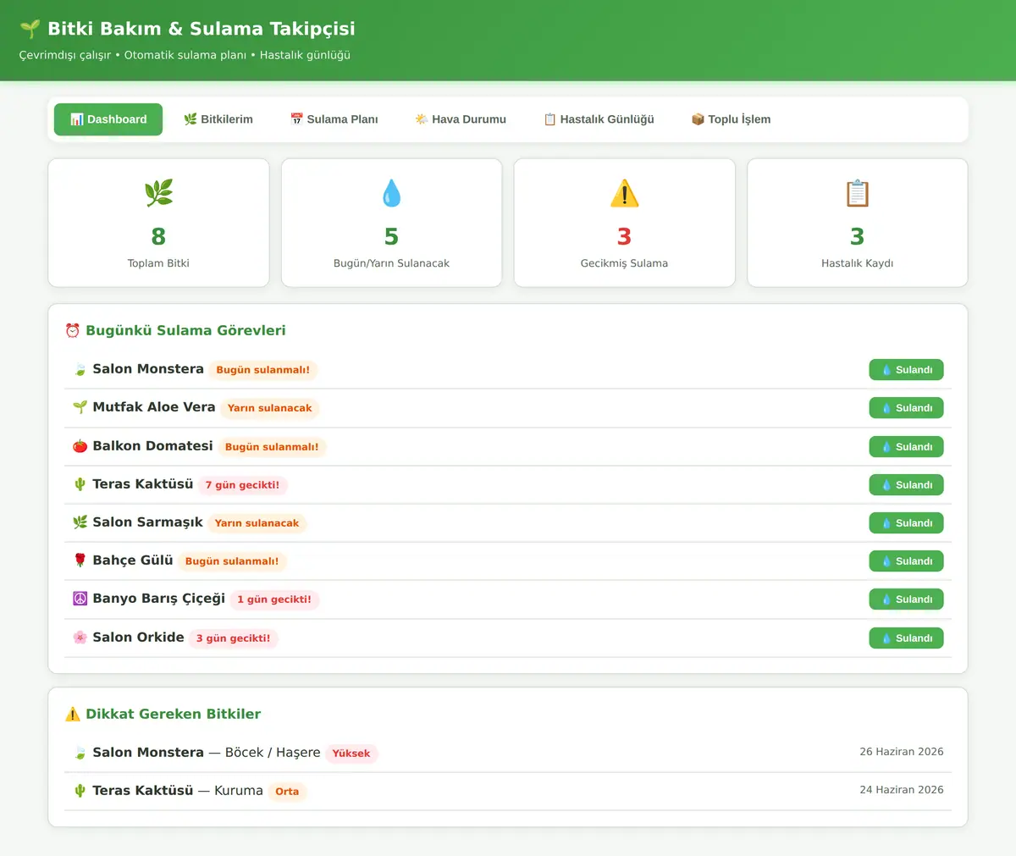Viewport: 1016px width, 856px height.
Task: Click the '3 gün gecikti!' badge
Action: 234,638
